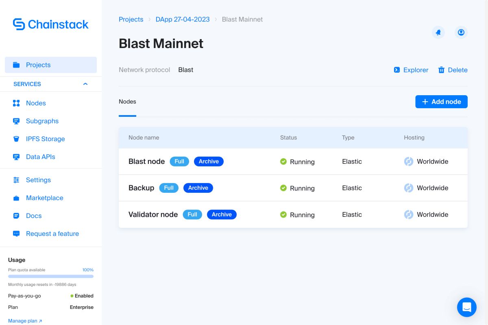Click the Hosting column header
488x325 pixels.
click(x=414, y=137)
